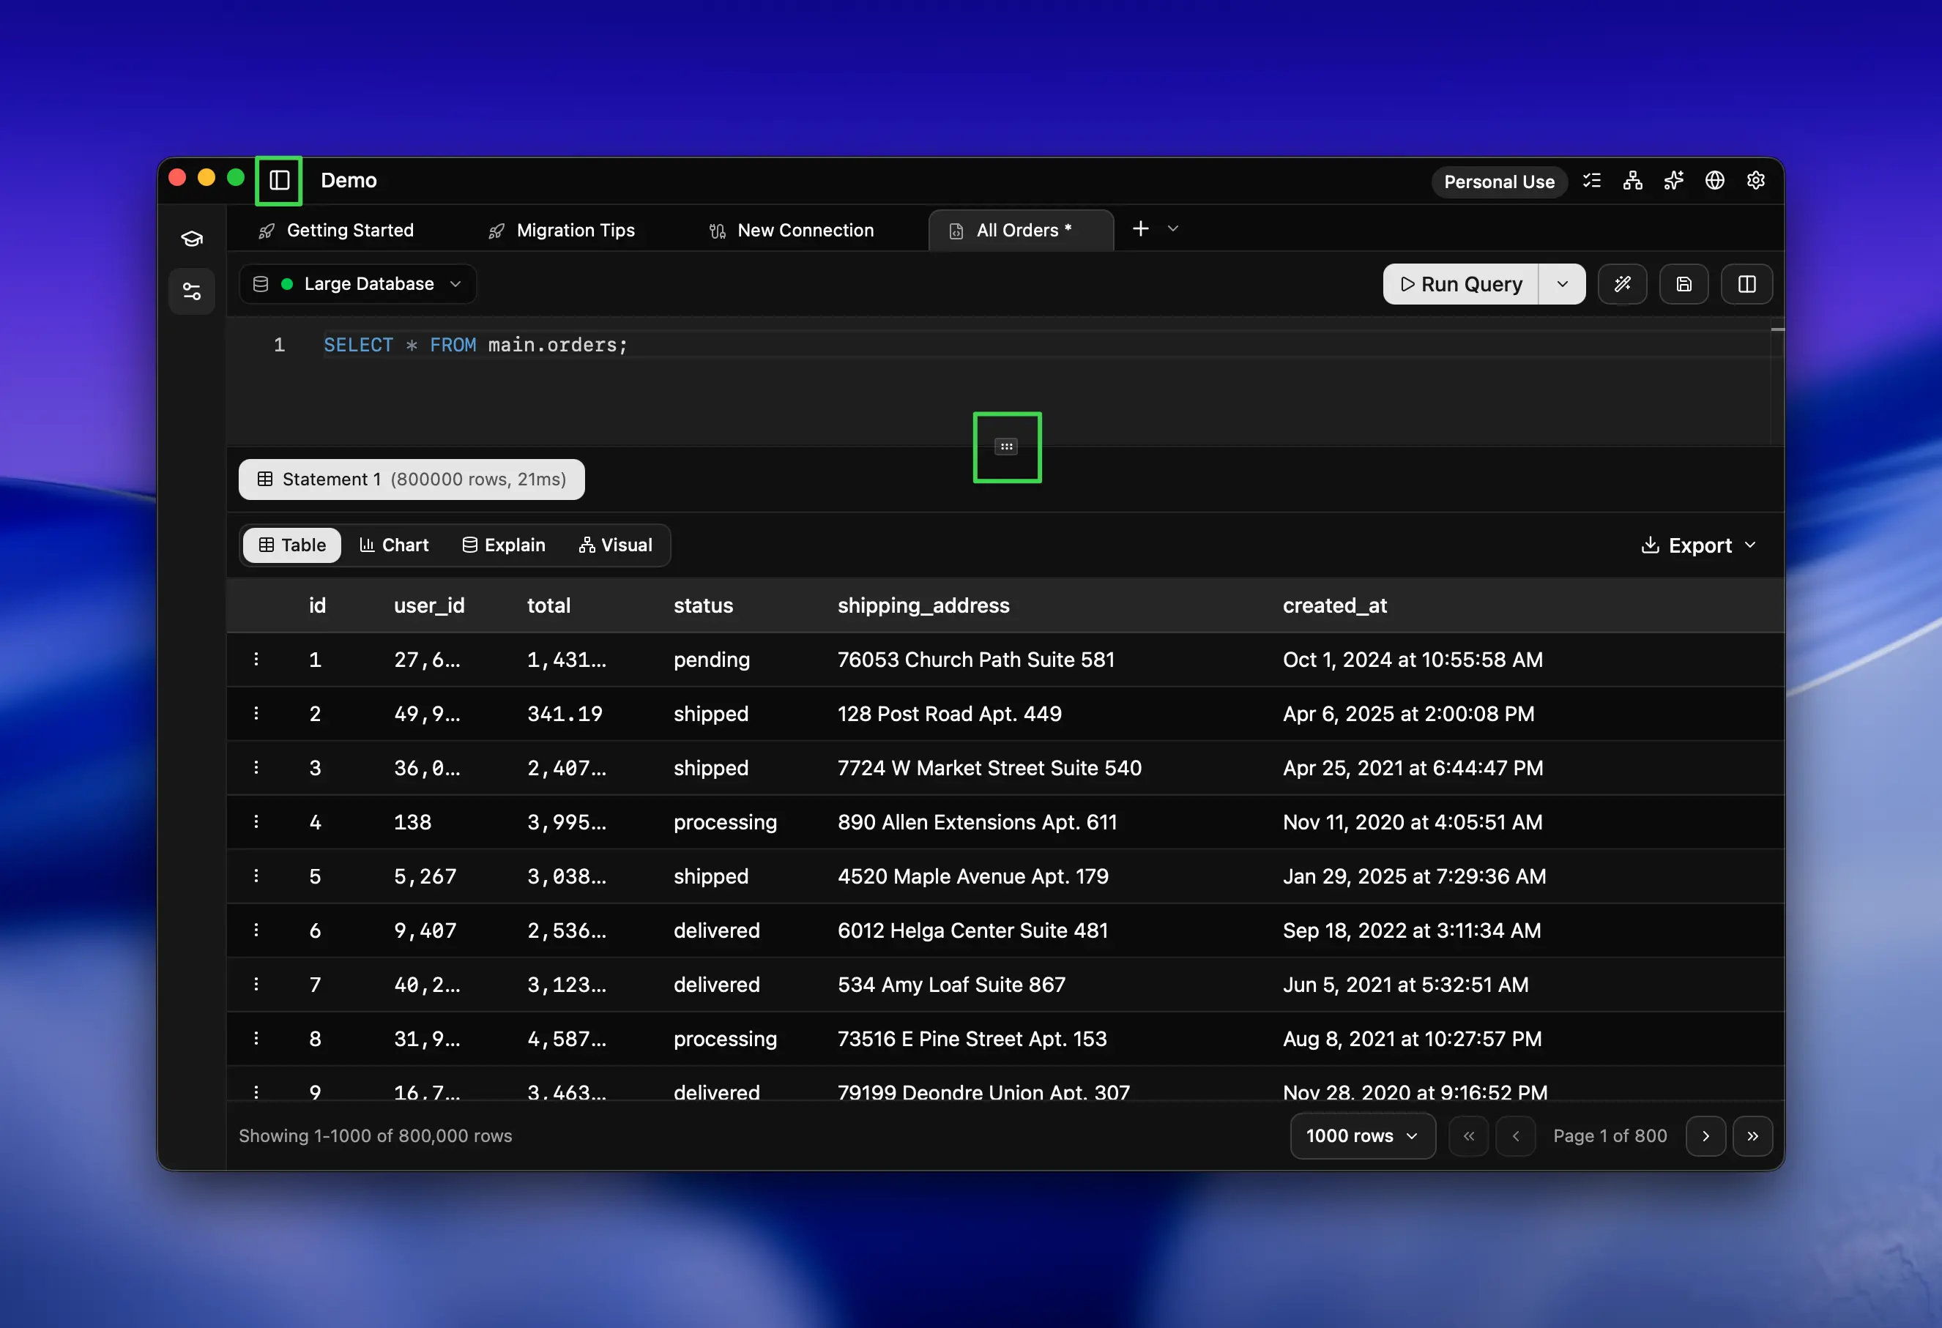Toggle the split layout panel button

click(x=1746, y=284)
